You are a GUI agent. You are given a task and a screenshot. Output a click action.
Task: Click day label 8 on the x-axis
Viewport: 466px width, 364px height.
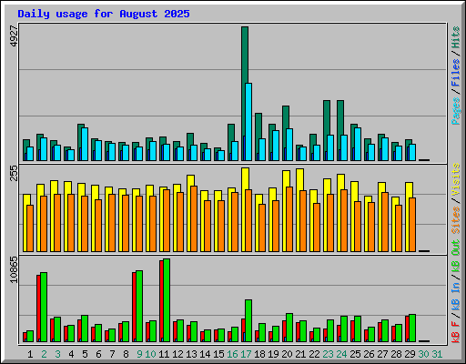pos(126,354)
